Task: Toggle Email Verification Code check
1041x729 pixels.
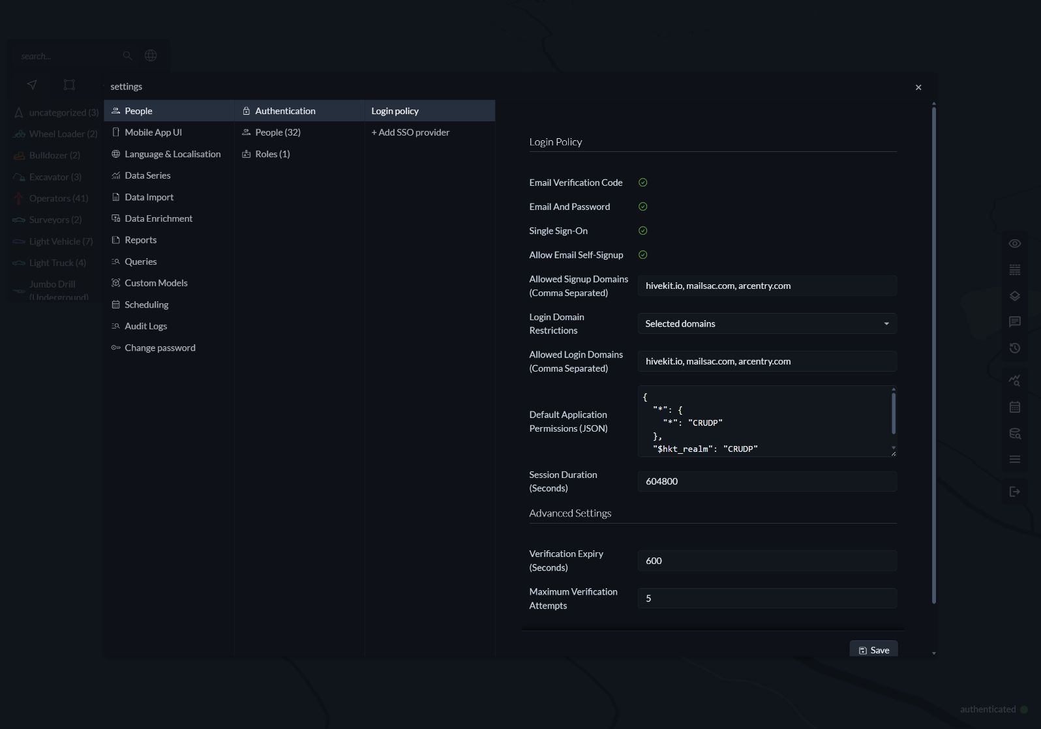Action: [x=643, y=183]
